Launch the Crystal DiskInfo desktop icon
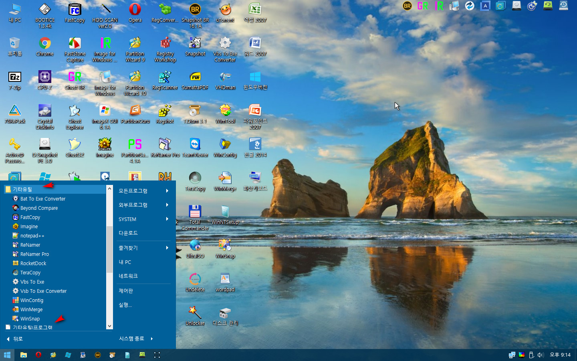This screenshot has width=577, height=361. click(x=44, y=117)
